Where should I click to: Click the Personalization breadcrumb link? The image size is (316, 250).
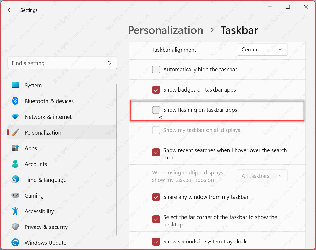pyautogui.click(x=165, y=30)
